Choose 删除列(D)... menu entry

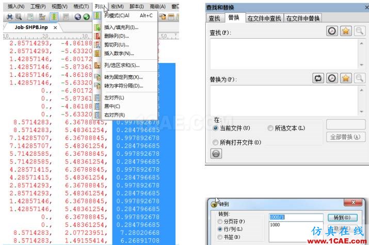pos(125,36)
